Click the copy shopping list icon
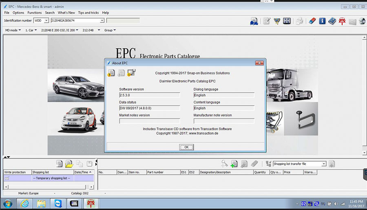Image resolution: width=367 pixels, height=210 pixels. pyautogui.click(x=80, y=164)
